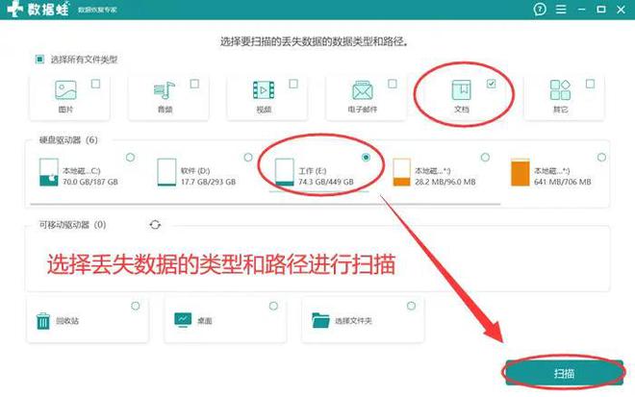The height and width of the screenshot is (397, 635).
Task: Uncheck the 文档 file type checkbox
Action: tap(492, 84)
